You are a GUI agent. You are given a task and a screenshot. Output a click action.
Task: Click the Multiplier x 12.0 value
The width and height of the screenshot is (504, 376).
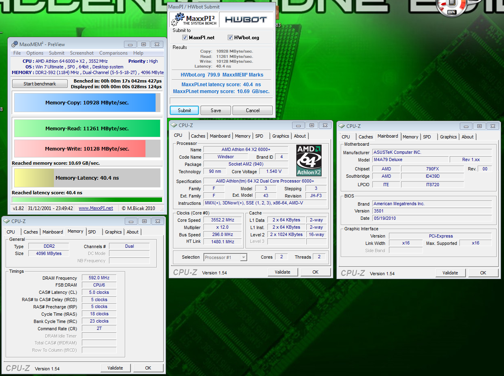click(222, 227)
